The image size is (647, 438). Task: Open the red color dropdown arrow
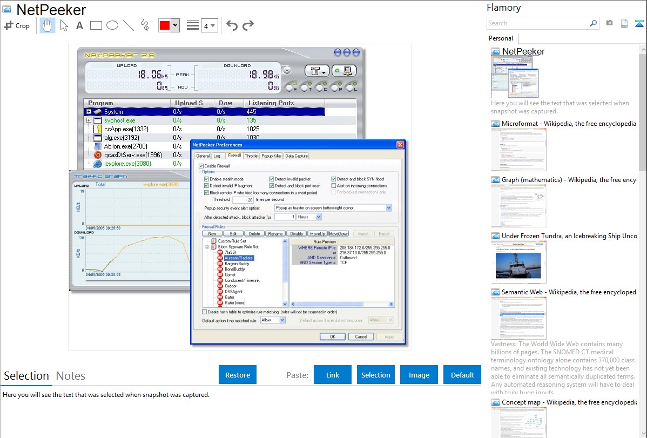click(175, 25)
